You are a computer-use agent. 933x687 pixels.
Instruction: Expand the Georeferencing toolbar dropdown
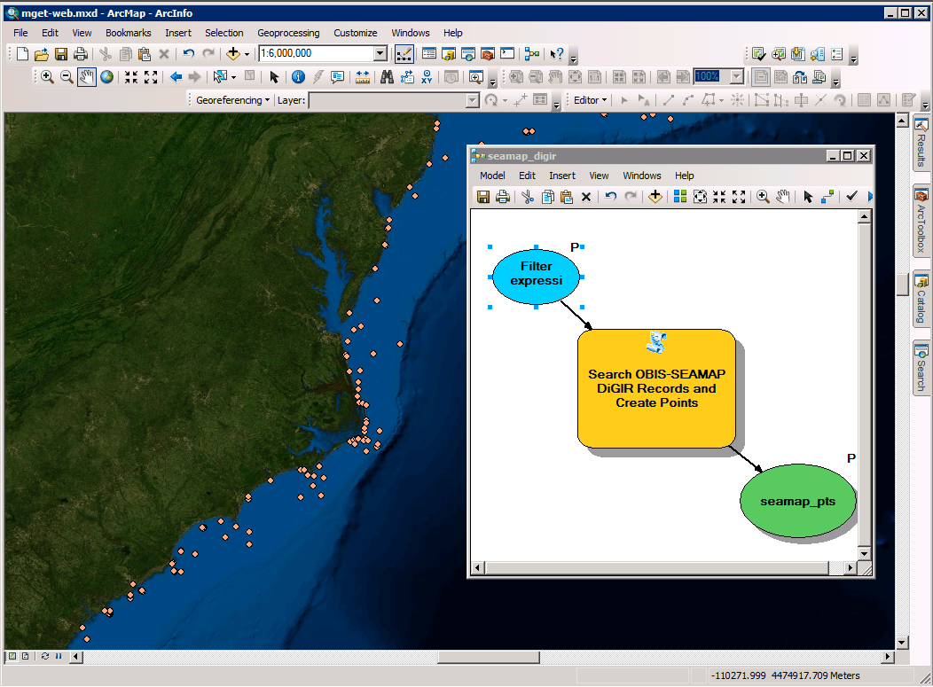pos(269,100)
